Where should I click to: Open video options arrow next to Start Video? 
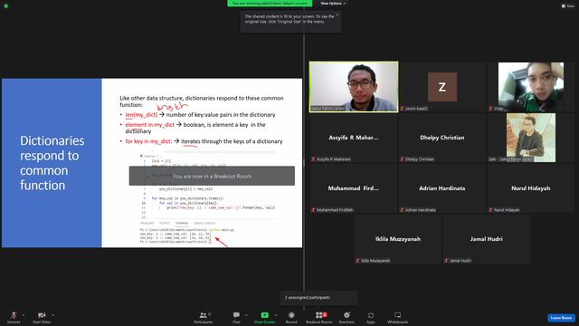pyautogui.click(x=52, y=315)
